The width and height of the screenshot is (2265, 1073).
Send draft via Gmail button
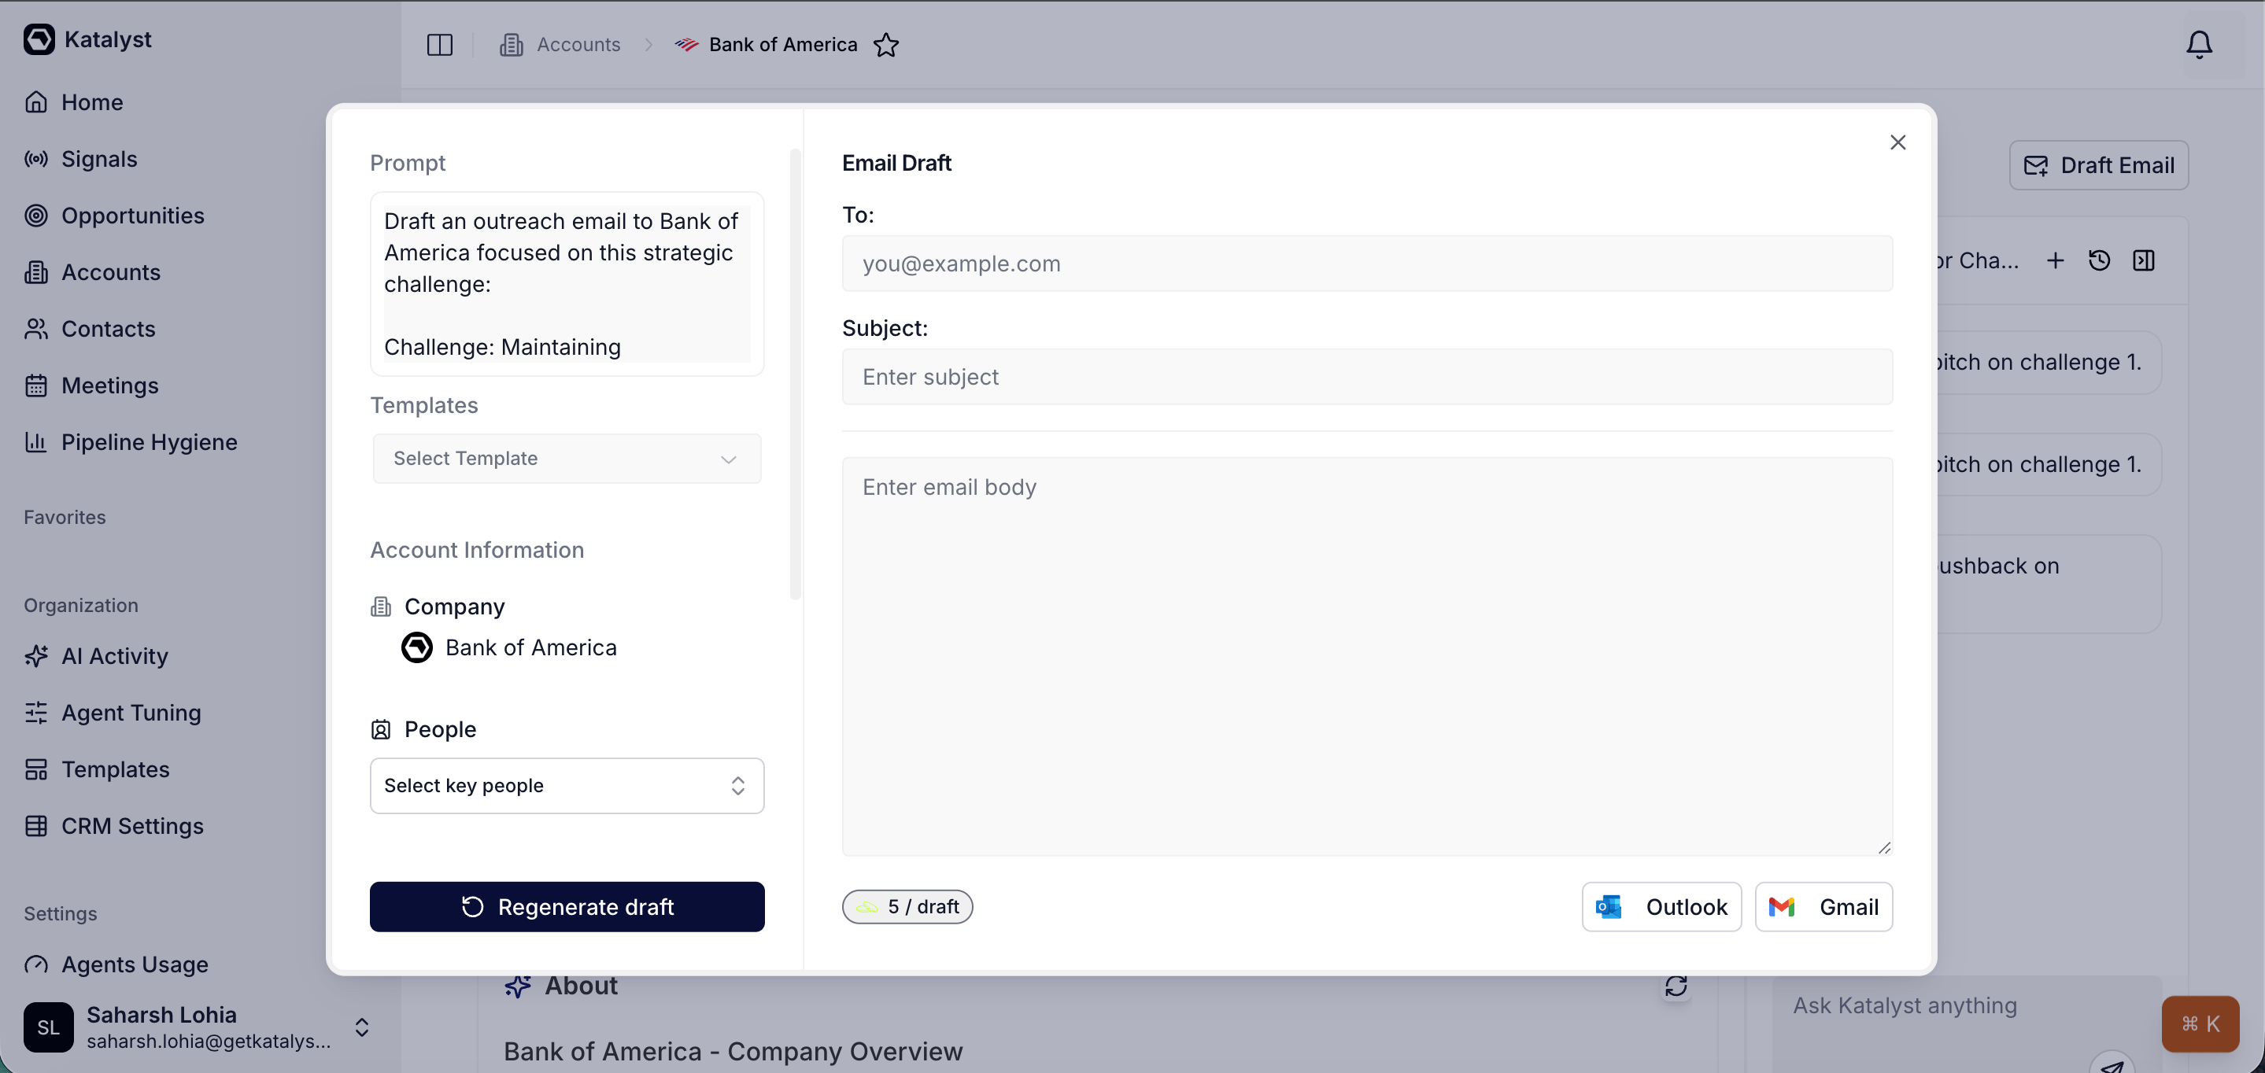click(1823, 907)
